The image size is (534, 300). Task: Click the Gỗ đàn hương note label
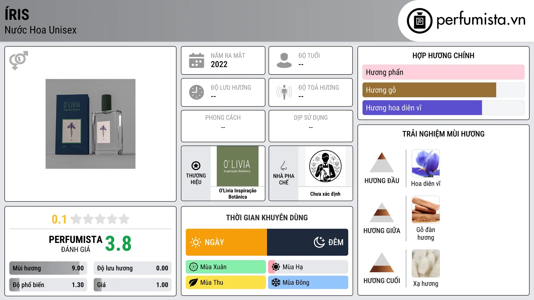click(426, 234)
